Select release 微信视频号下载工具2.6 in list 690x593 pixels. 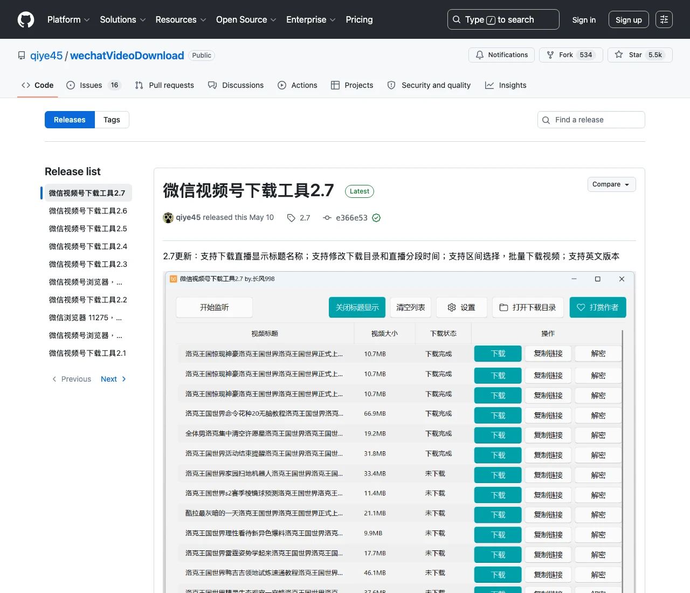coord(88,211)
